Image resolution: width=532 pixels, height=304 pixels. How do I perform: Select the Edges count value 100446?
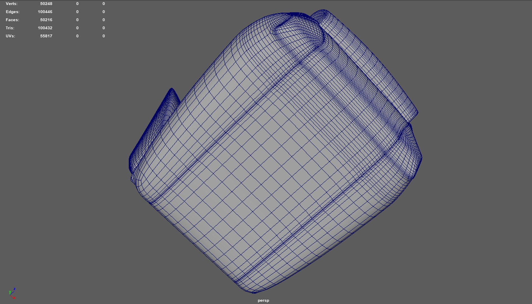click(x=45, y=12)
